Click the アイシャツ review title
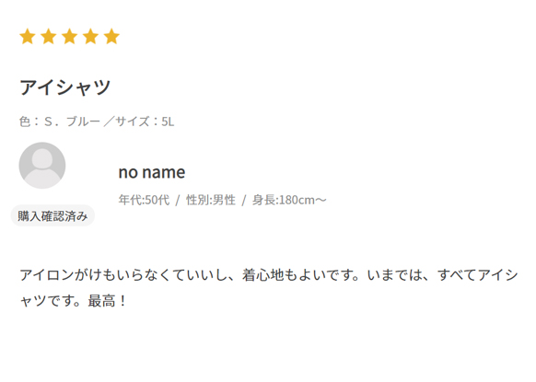536x382 pixels. (65, 87)
